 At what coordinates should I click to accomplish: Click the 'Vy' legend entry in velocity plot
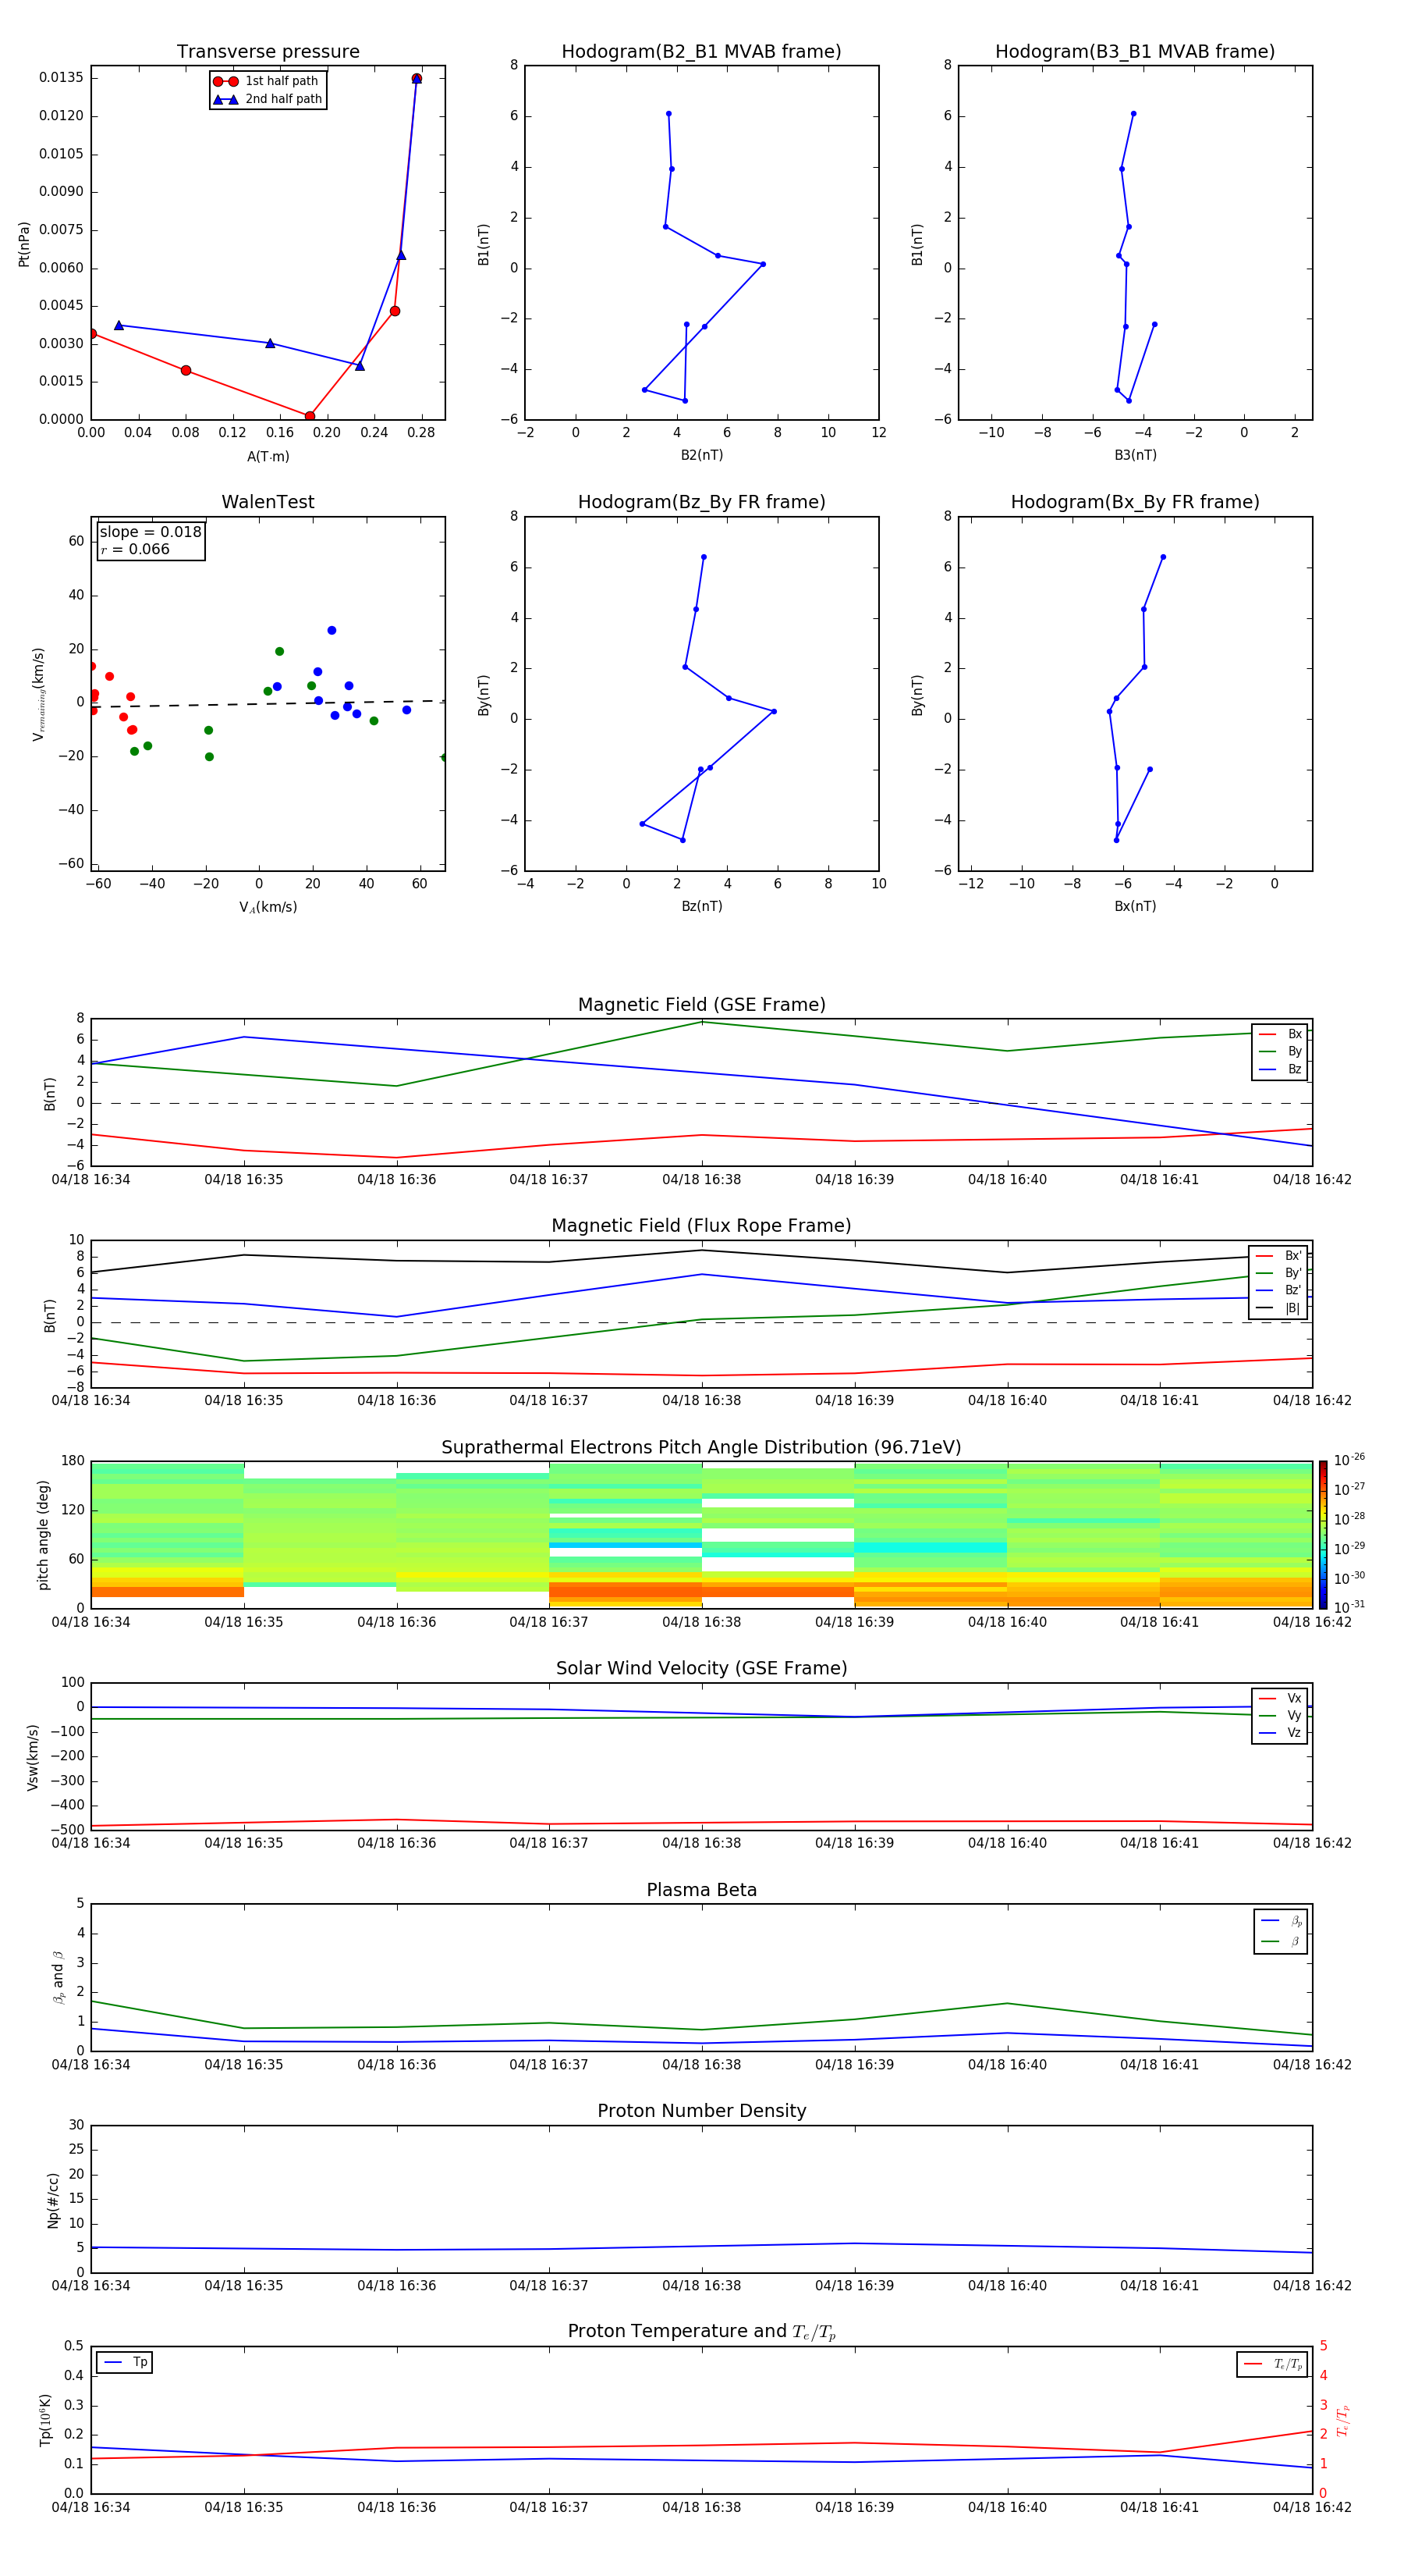click(x=1280, y=1715)
